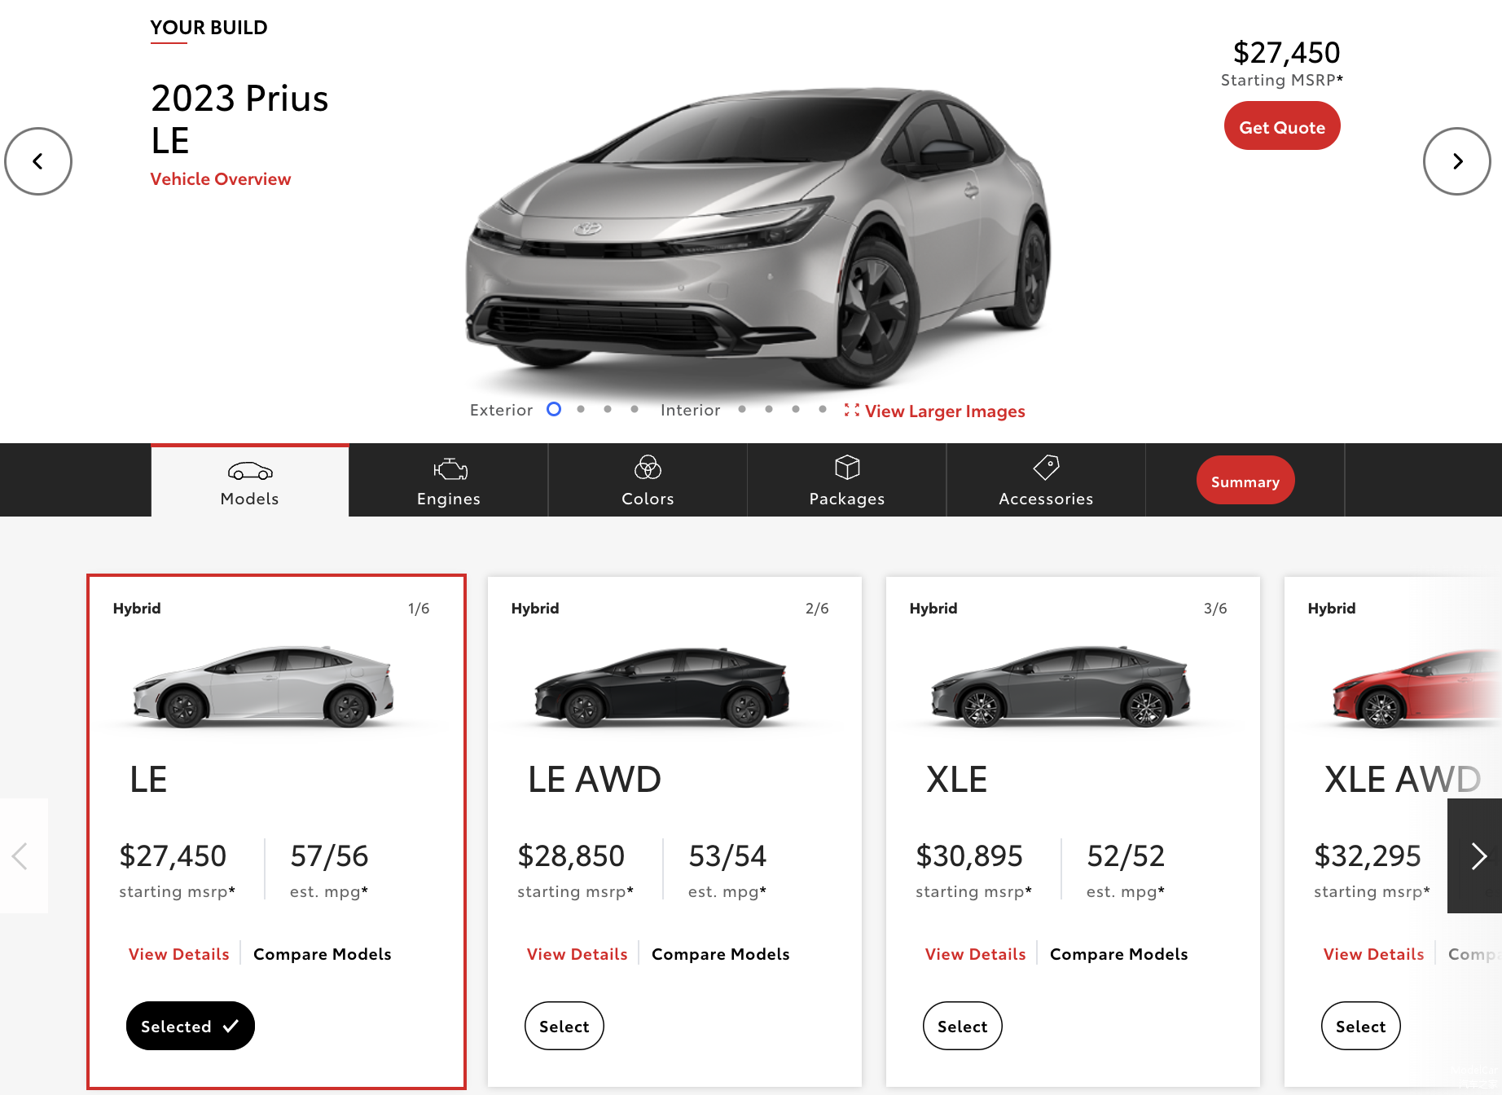Select the first interior image dot

[x=742, y=409]
